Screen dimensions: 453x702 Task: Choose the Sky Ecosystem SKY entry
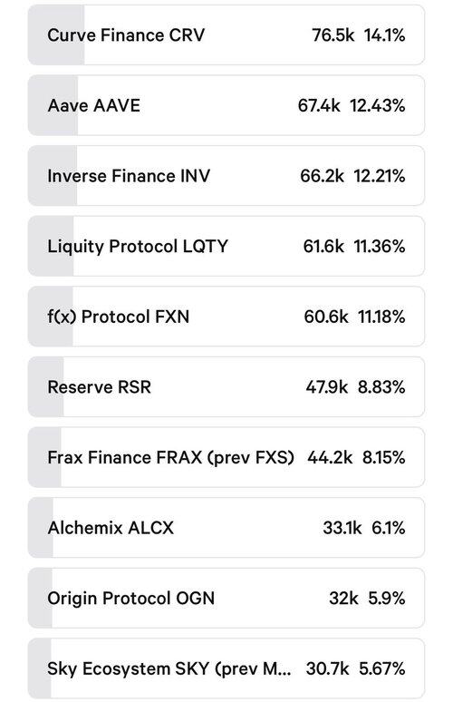click(226, 668)
